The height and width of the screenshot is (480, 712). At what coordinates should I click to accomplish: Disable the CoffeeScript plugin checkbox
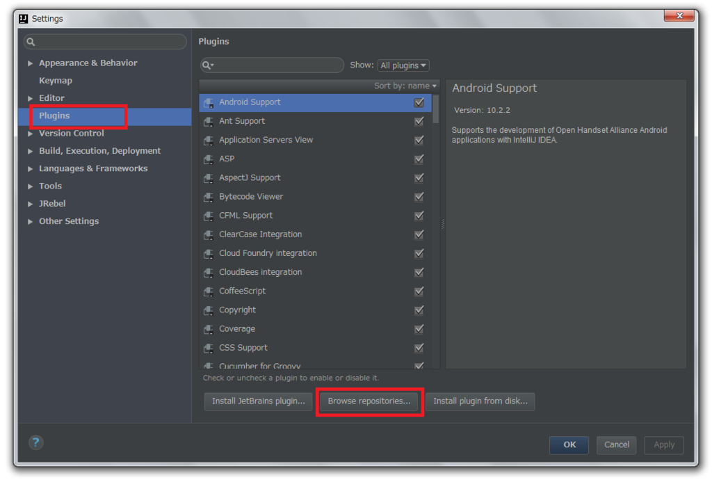(419, 291)
